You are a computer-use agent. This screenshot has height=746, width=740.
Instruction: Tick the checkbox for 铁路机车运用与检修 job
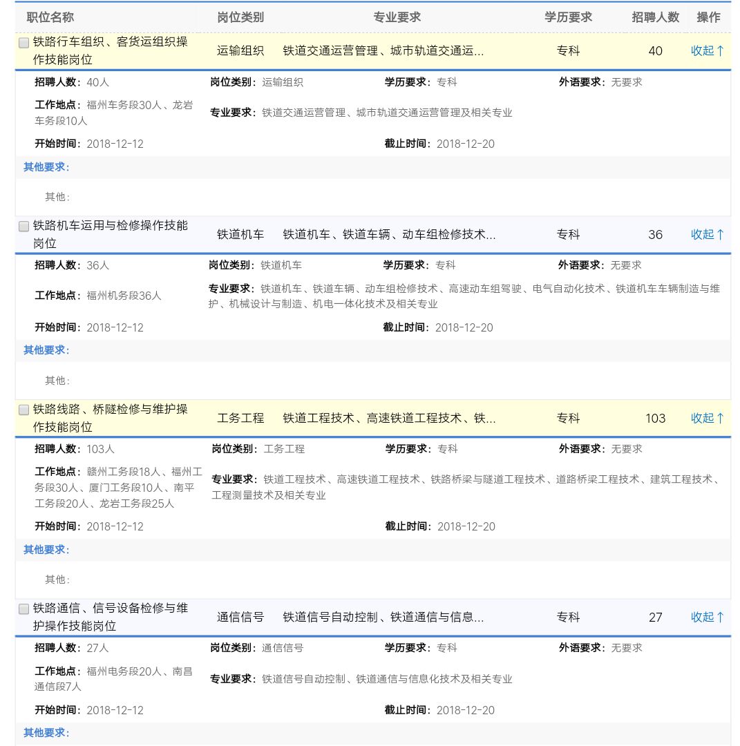coord(23,227)
